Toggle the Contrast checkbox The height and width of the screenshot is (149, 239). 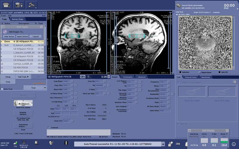click(48, 128)
